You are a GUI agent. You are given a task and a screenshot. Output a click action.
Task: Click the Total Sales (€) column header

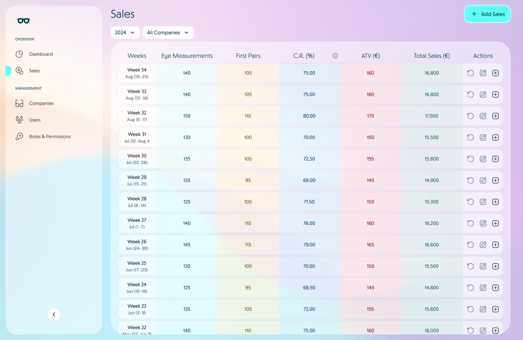(x=432, y=56)
